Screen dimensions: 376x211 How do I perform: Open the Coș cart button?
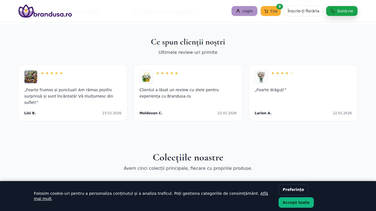[271, 11]
